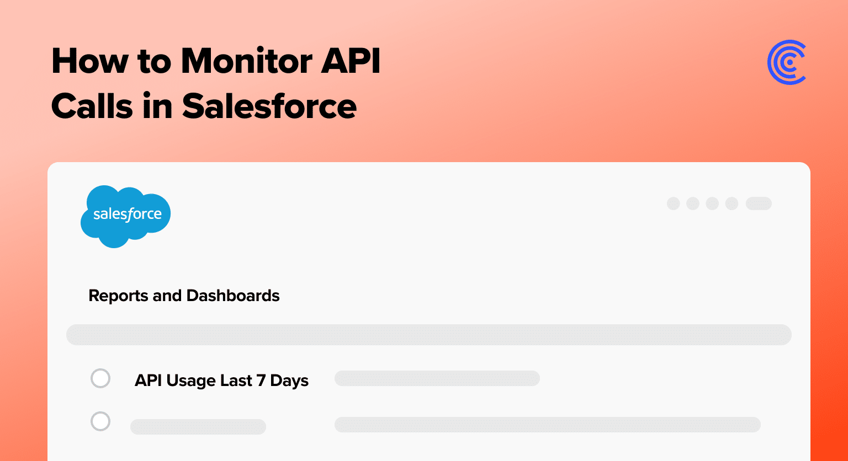The width and height of the screenshot is (848, 461).
Task: Click the Coefficient spiral logo
Action: (787, 62)
